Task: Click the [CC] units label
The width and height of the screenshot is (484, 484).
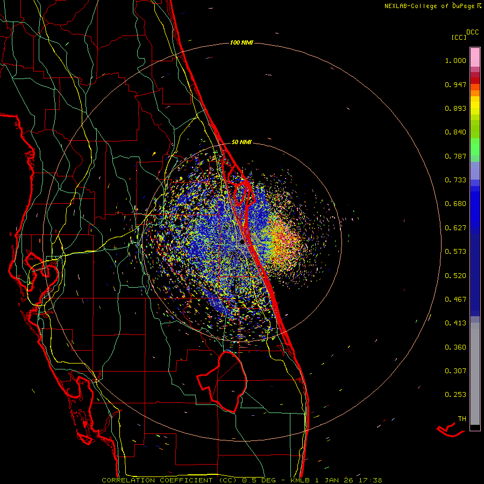Action: tap(459, 37)
